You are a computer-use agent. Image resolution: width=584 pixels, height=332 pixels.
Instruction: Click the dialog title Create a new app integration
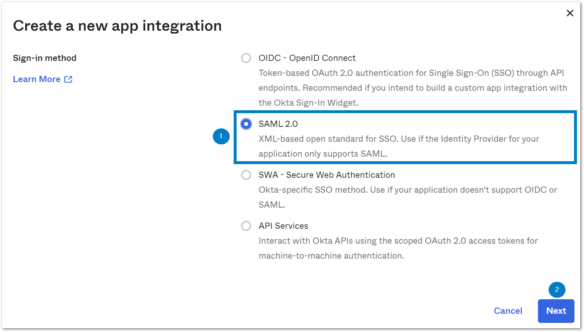(117, 26)
